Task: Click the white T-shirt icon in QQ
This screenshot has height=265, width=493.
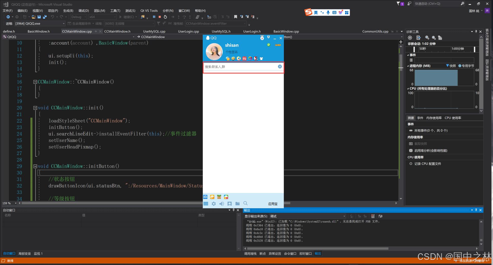Action: coord(261,58)
